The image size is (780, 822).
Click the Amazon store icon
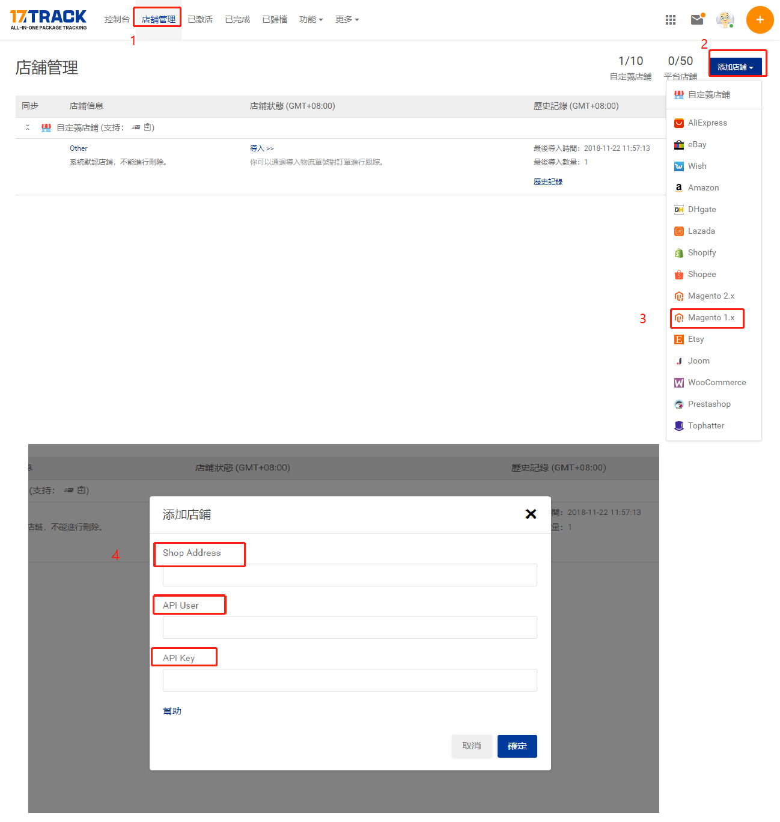tap(679, 188)
